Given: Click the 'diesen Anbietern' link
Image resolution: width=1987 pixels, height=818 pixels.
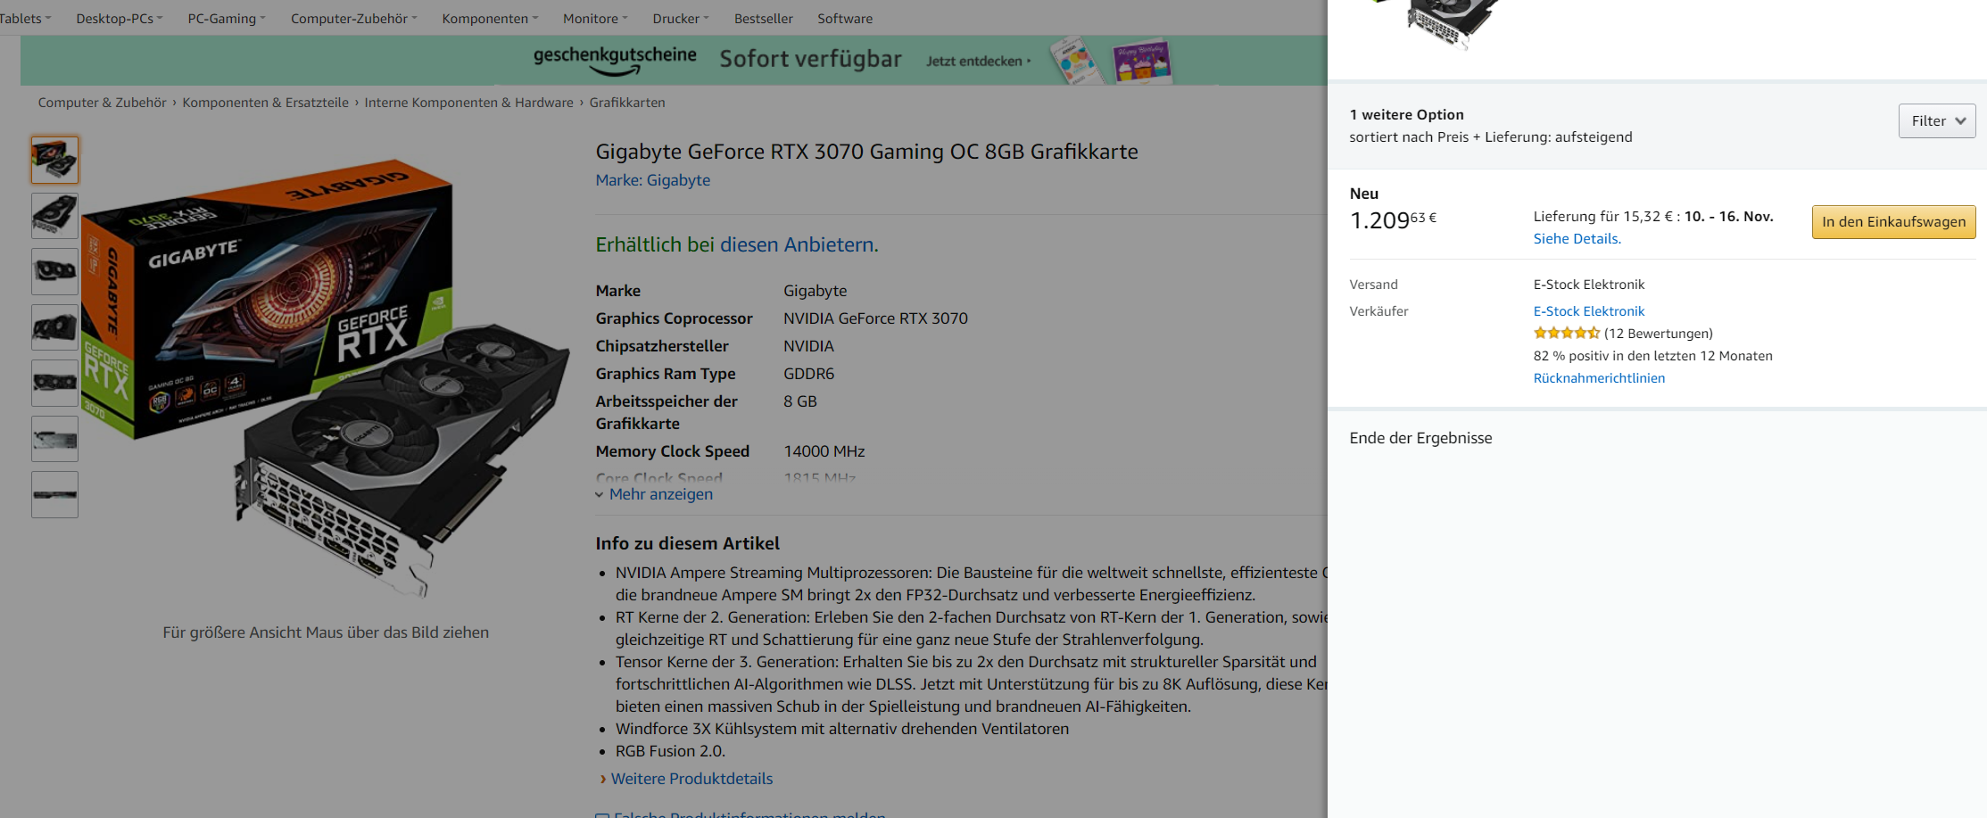Looking at the screenshot, I should (x=799, y=244).
